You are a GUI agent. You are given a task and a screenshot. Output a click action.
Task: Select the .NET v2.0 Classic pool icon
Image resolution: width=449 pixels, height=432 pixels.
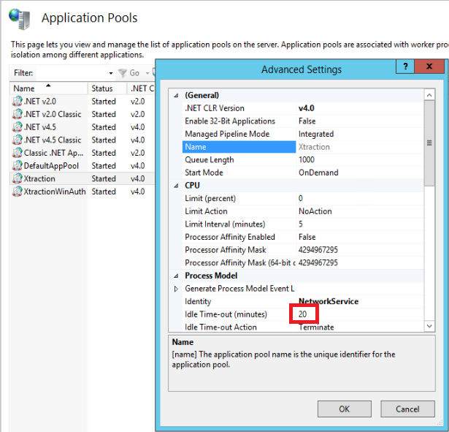coord(18,114)
